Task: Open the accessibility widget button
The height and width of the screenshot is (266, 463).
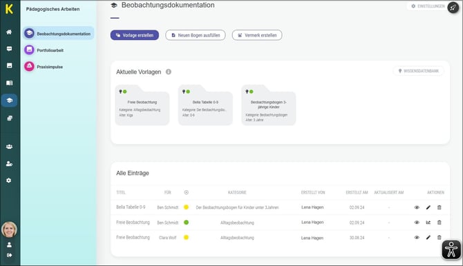Action: (451, 249)
